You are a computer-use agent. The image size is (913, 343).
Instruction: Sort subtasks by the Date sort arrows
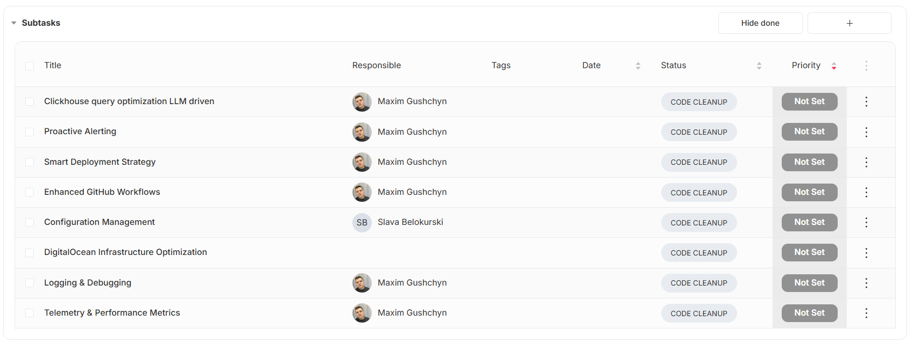(638, 66)
